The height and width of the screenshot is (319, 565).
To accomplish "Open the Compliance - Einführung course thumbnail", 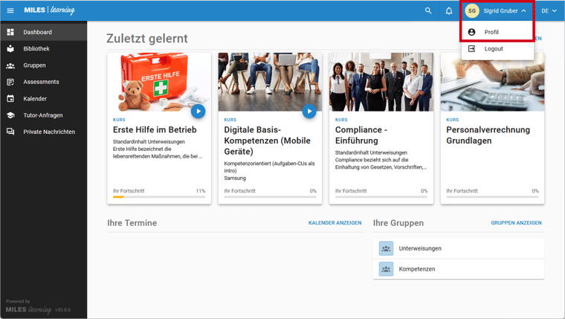I will pos(381,82).
